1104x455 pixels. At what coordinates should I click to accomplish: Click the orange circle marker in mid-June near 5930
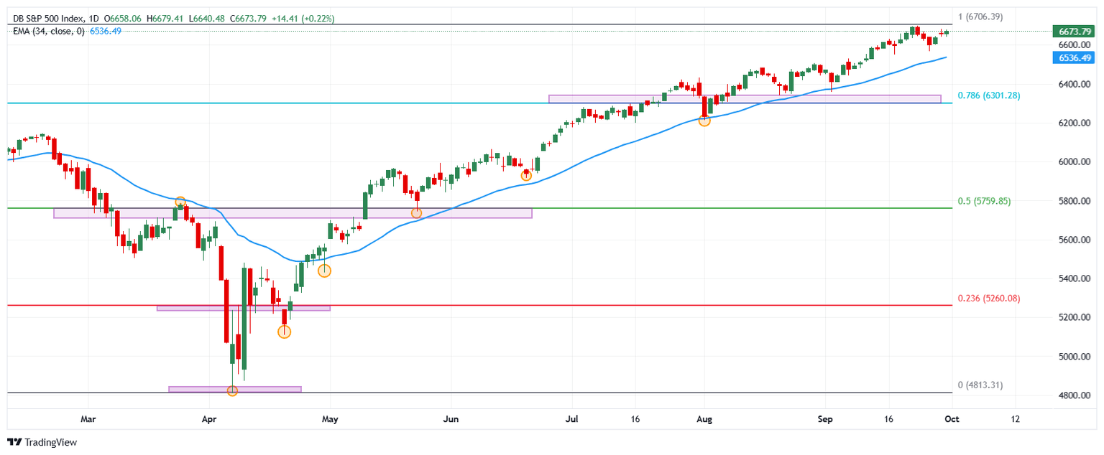click(526, 175)
